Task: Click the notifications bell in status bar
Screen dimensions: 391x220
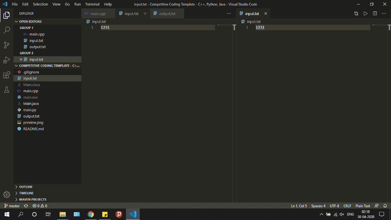Action: (x=385, y=206)
